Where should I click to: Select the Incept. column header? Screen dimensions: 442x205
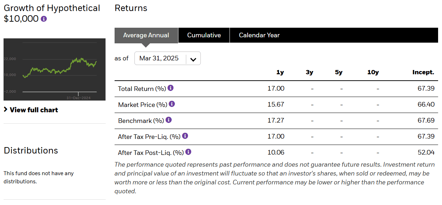click(x=423, y=72)
